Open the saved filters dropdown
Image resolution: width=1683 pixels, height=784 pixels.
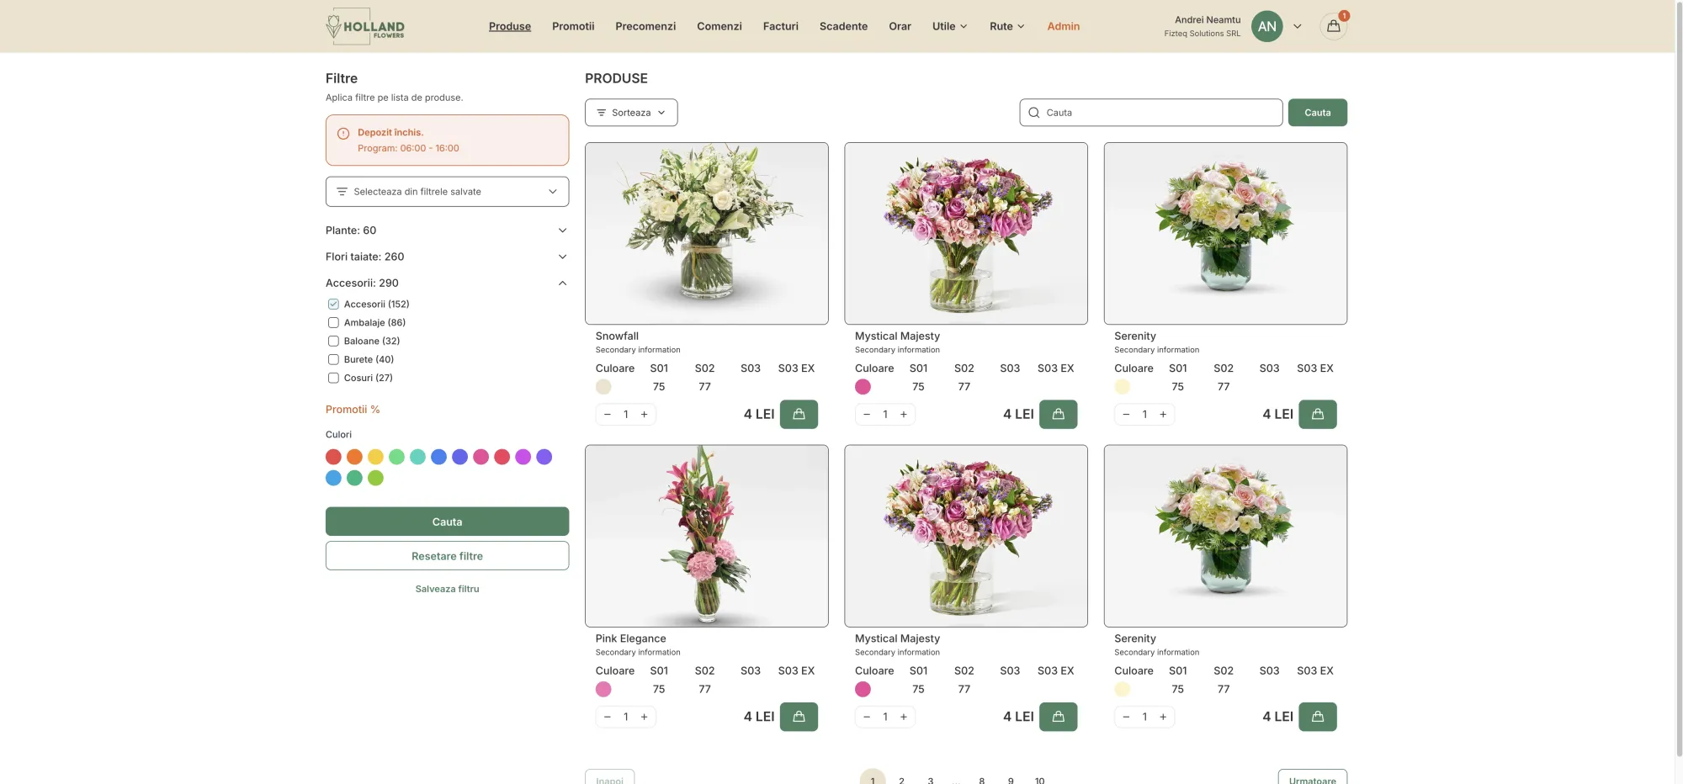(447, 192)
